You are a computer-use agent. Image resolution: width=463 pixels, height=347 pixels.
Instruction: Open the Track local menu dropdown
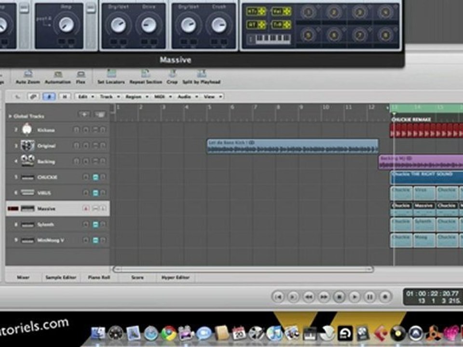109,96
